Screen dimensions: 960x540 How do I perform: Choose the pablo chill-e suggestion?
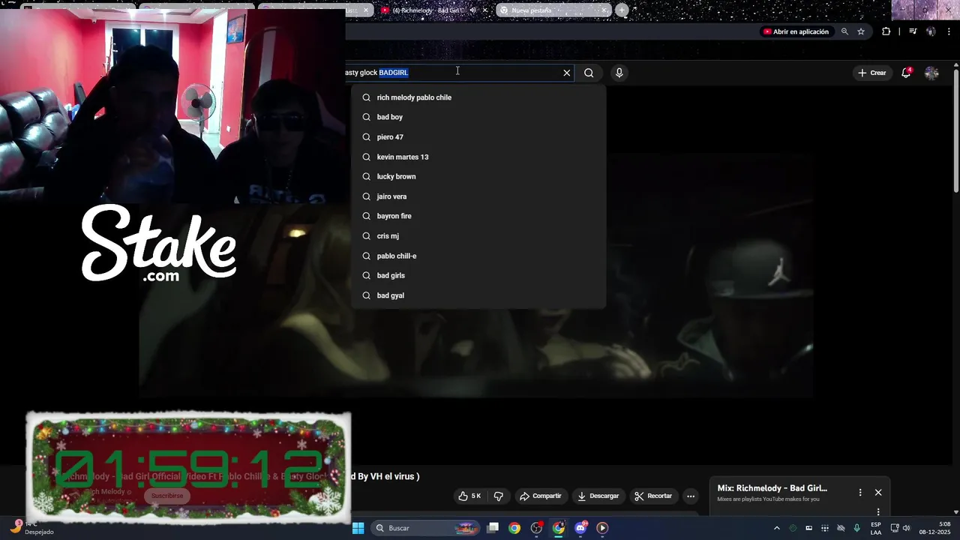[478, 256]
